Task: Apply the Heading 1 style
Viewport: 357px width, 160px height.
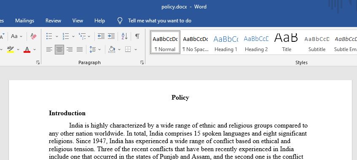Action: (225, 43)
